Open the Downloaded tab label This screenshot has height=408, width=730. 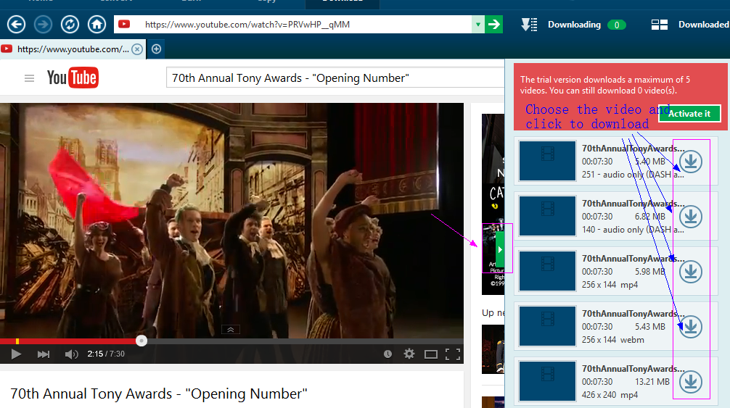point(703,25)
